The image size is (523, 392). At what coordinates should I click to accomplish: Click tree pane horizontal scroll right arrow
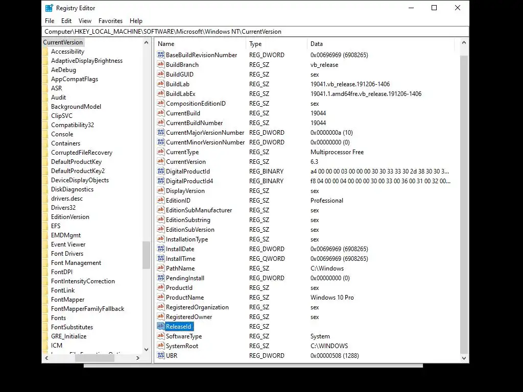pos(138,358)
